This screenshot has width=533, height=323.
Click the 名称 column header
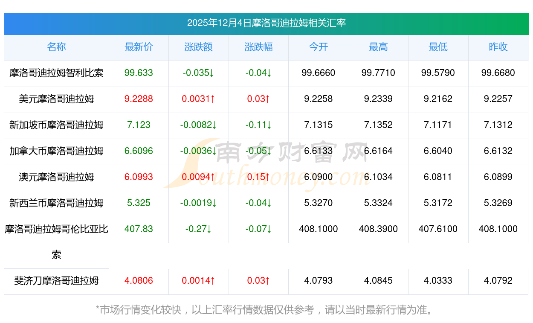tap(56, 47)
